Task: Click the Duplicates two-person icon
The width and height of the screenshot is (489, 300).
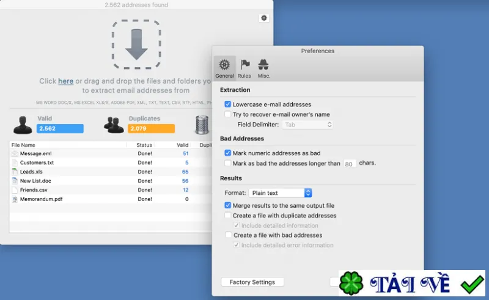Action: click(x=114, y=125)
